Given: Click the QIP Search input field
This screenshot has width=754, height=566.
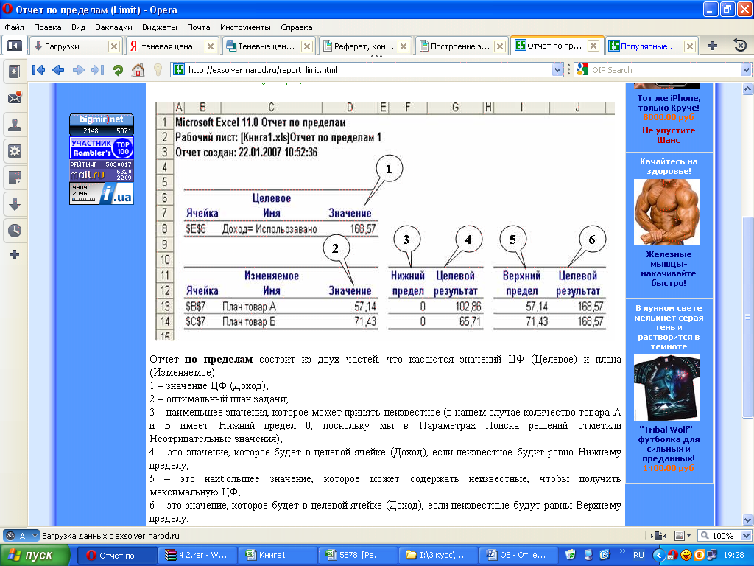Looking at the screenshot, I should click(665, 70).
